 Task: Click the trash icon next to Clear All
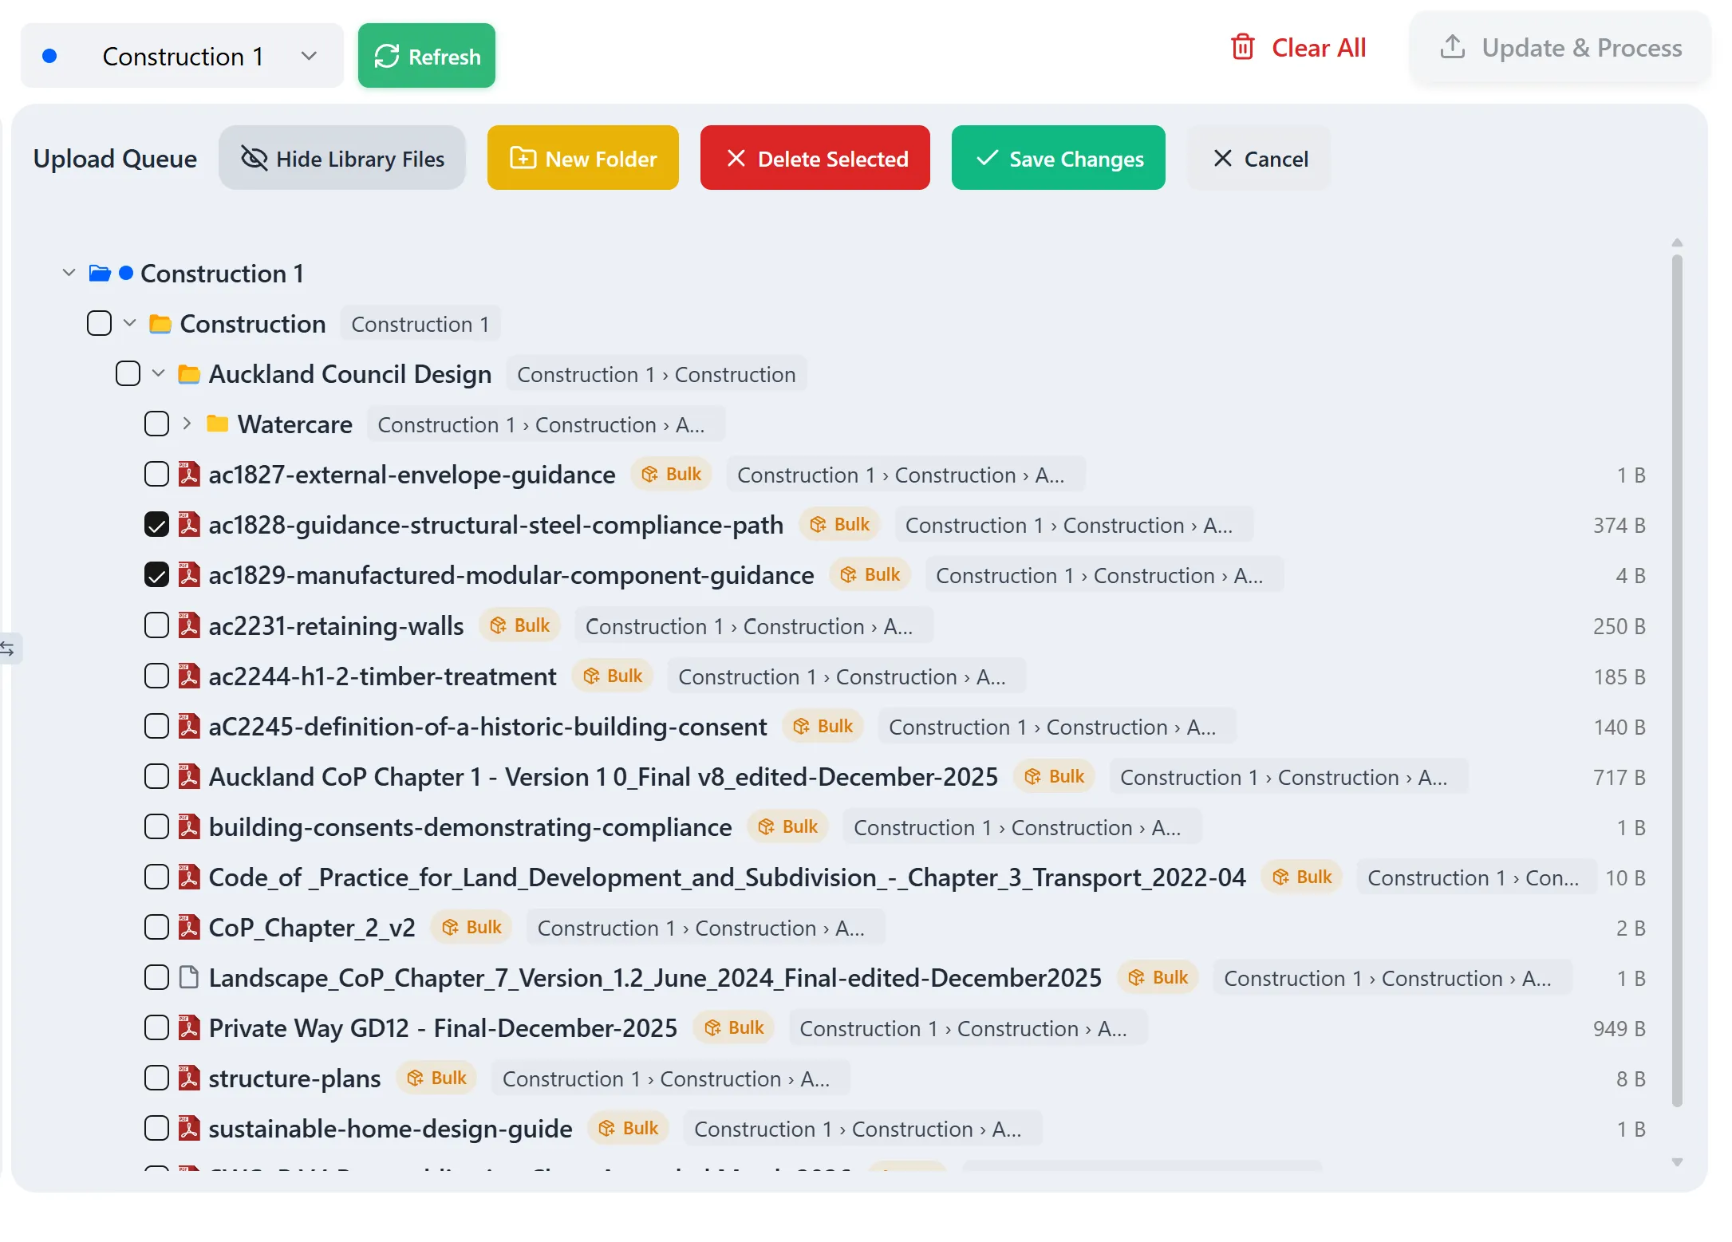[1242, 48]
